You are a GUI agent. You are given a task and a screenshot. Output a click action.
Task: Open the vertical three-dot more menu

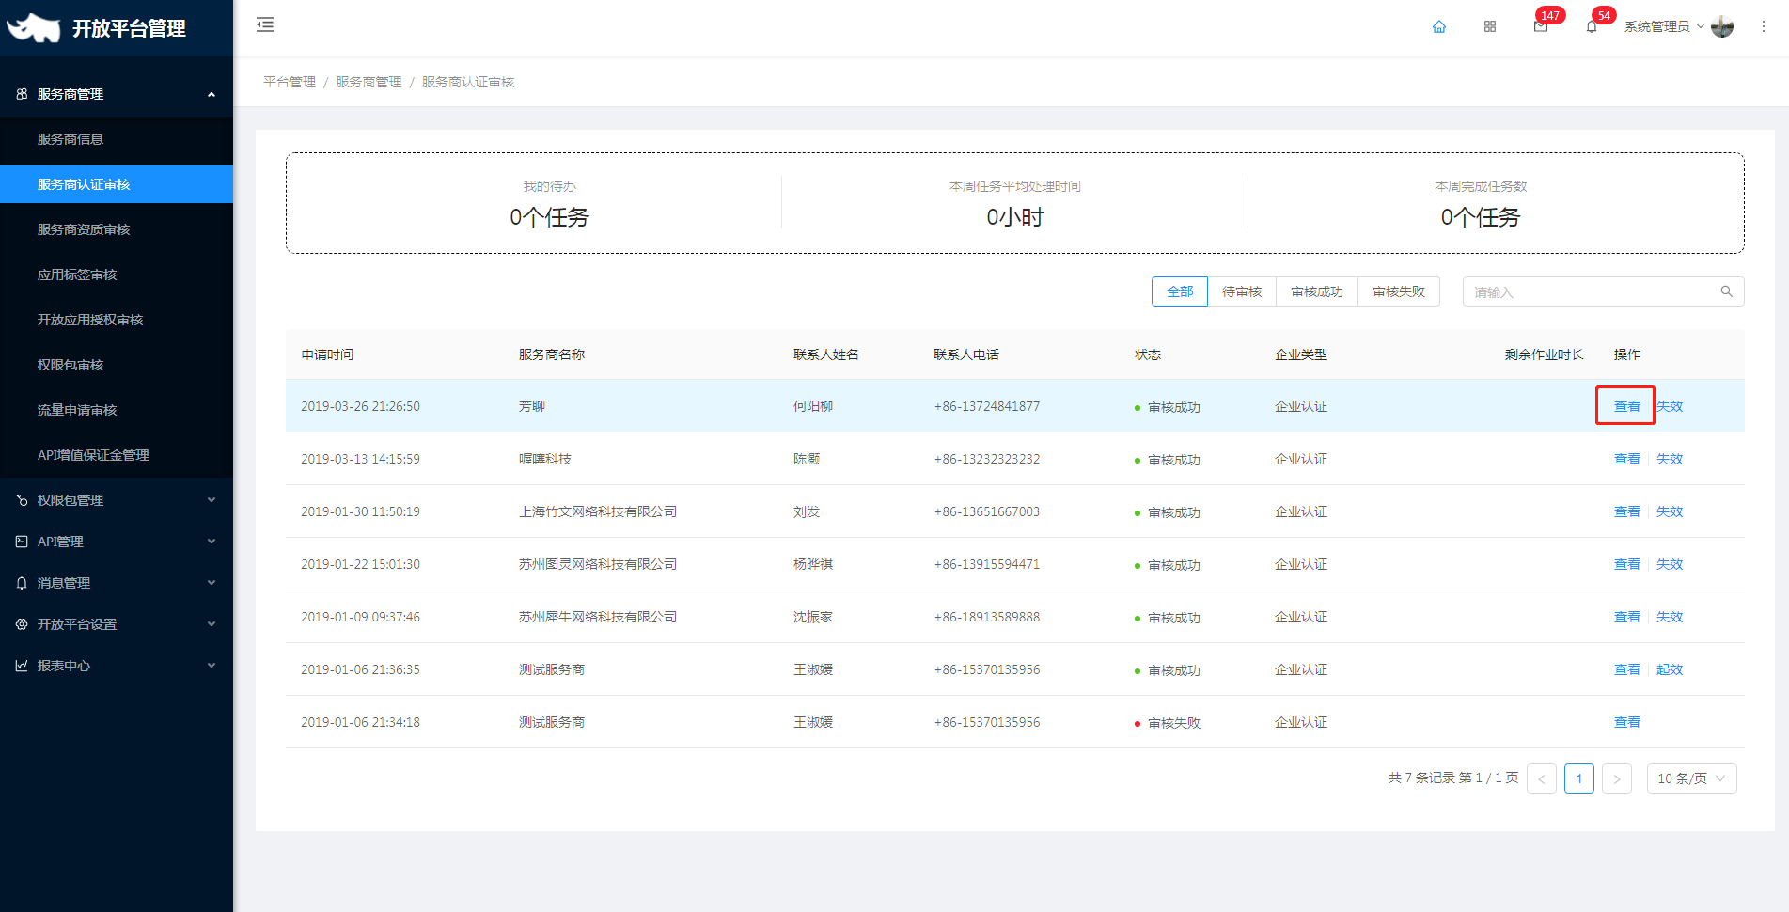1764,26
